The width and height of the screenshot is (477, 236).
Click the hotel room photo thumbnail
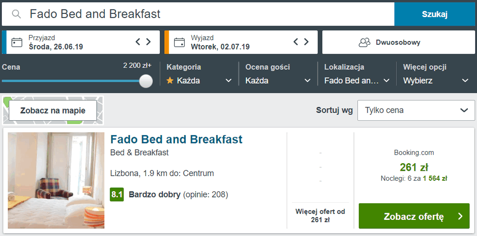[x=56, y=180]
